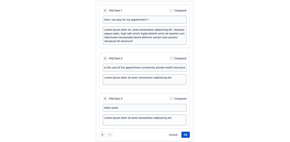Add a new item with the plus button
The width and height of the screenshot is (290, 142).
pos(102,135)
